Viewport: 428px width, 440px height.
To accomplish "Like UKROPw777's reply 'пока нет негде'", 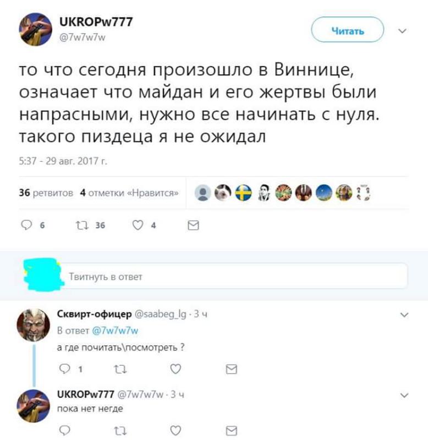I will pyautogui.click(x=175, y=430).
